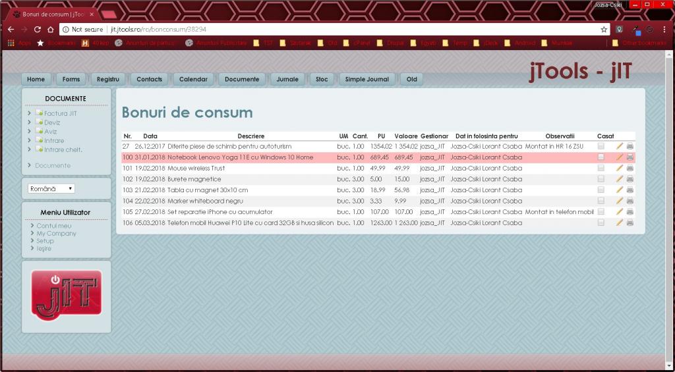Click the edit pencil for row 27
Viewport: 675px width, 372px height.
(620, 146)
